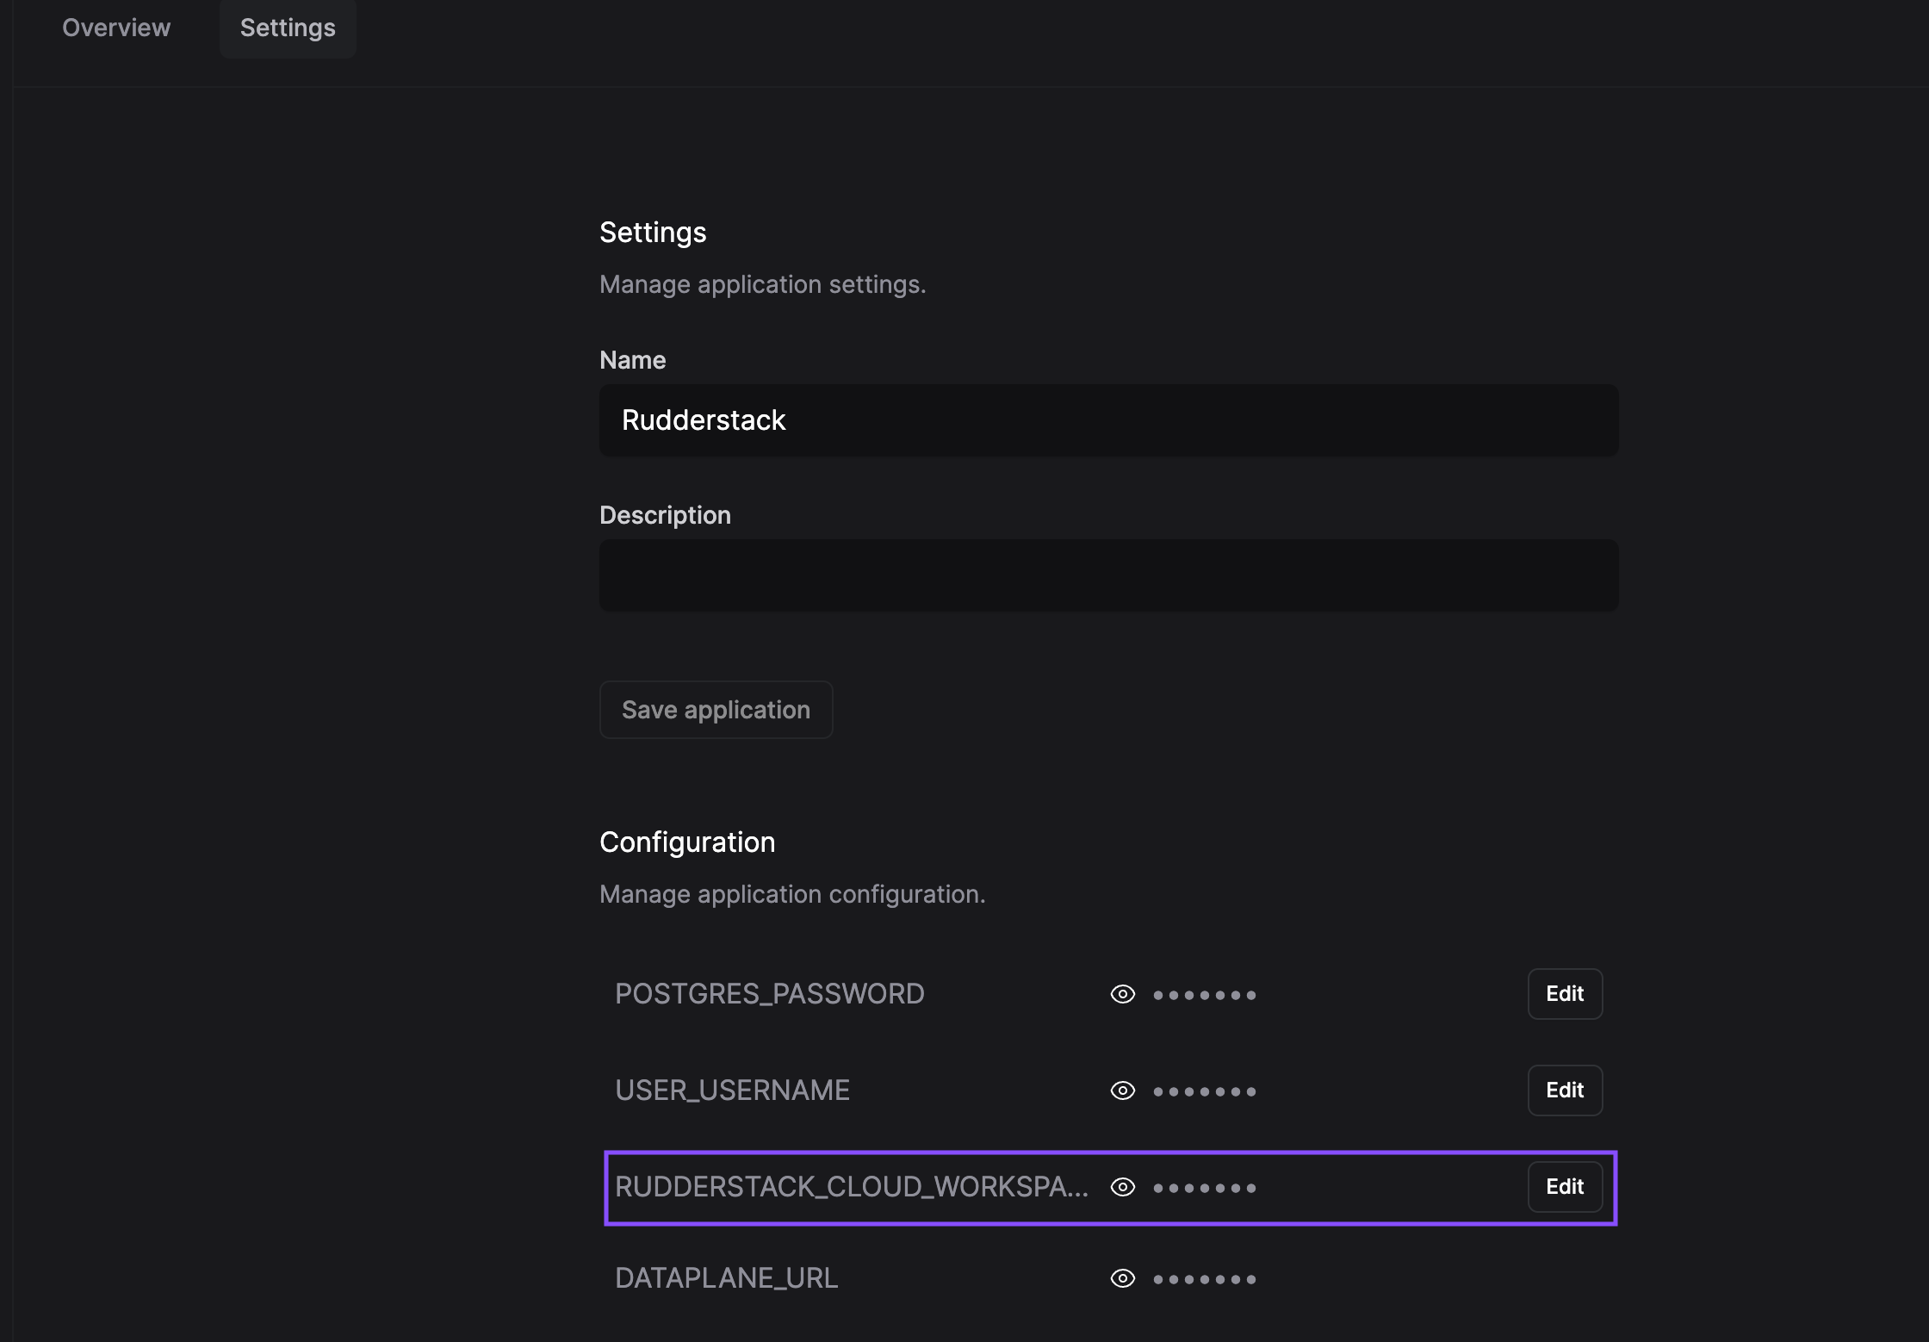Click Edit for USER_USERNAME

point(1564,1090)
